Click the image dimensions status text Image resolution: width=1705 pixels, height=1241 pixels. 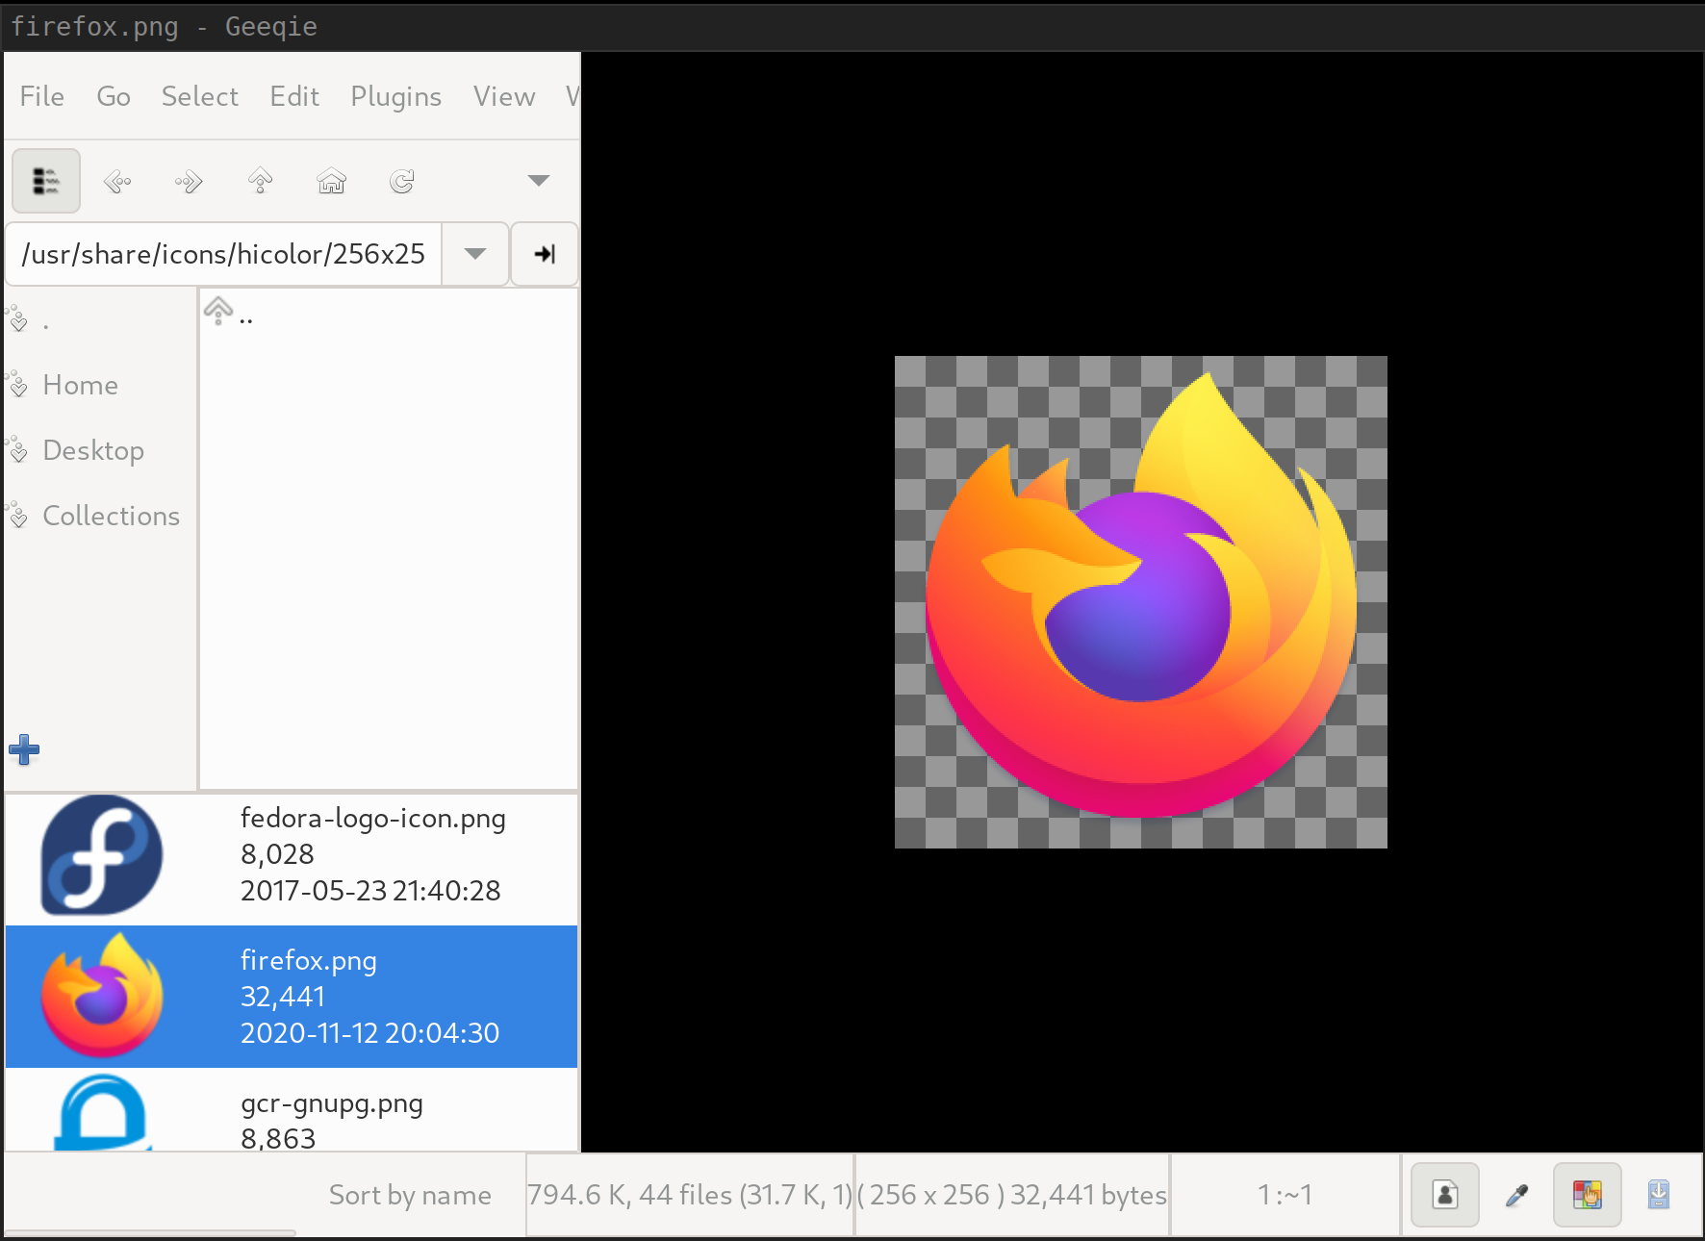[1012, 1195]
